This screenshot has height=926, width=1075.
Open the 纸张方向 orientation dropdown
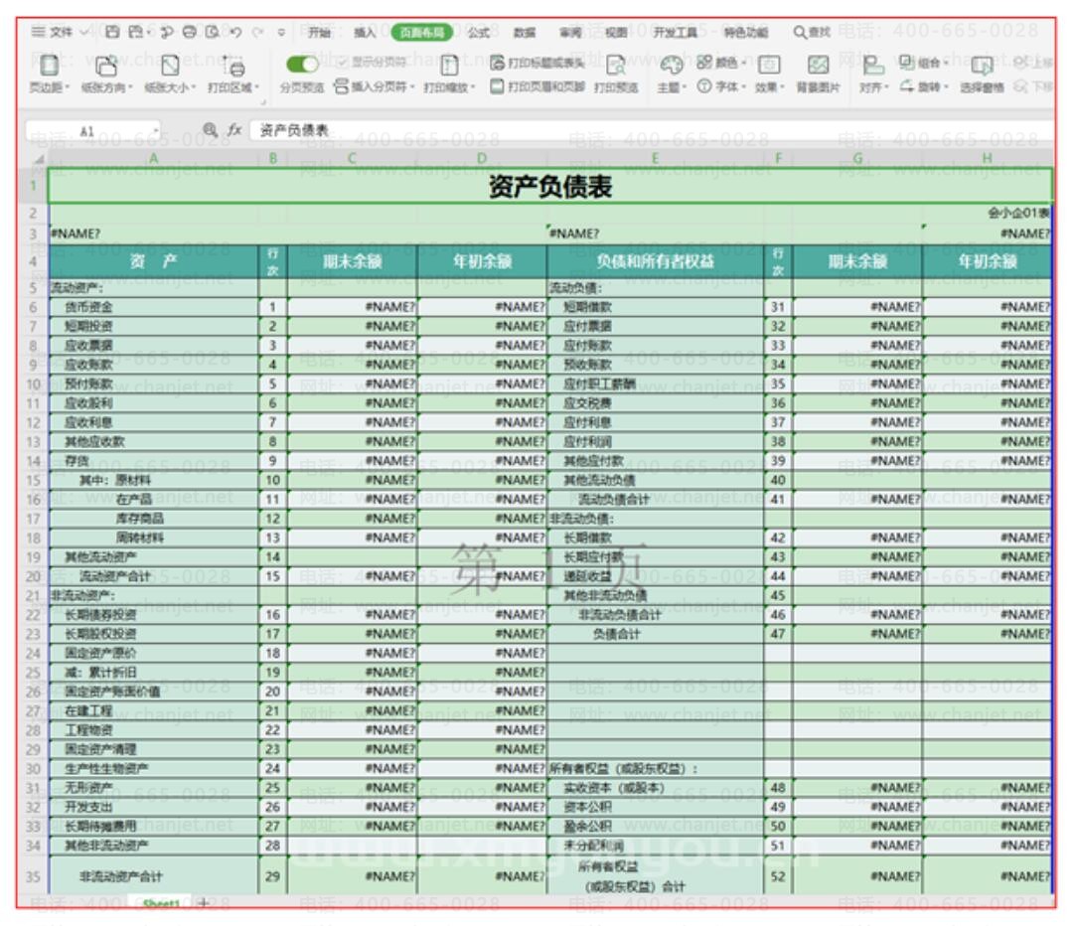[107, 75]
